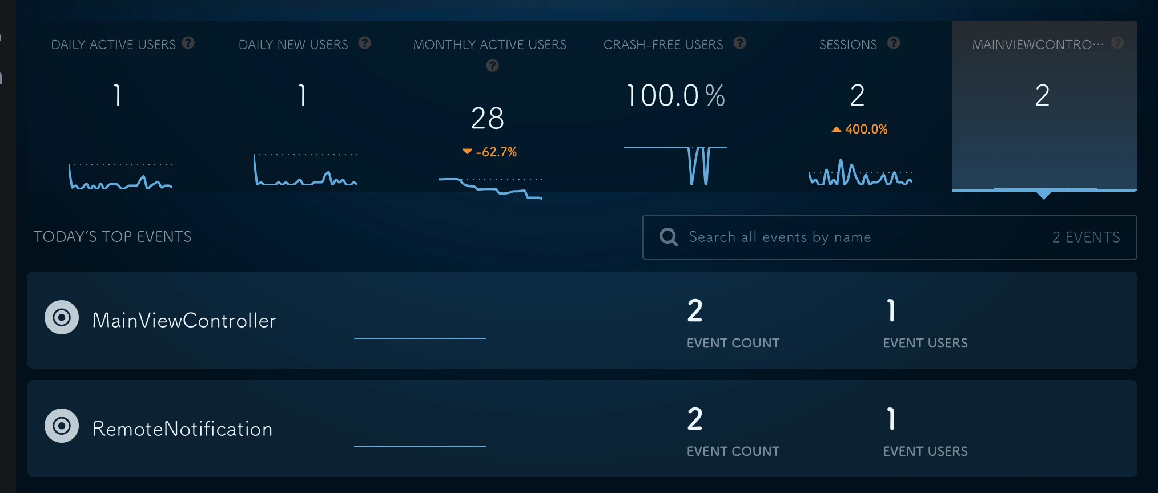Click the Sessions sparkline chart
The height and width of the screenshot is (493, 1158).
(x=861, y=172)
